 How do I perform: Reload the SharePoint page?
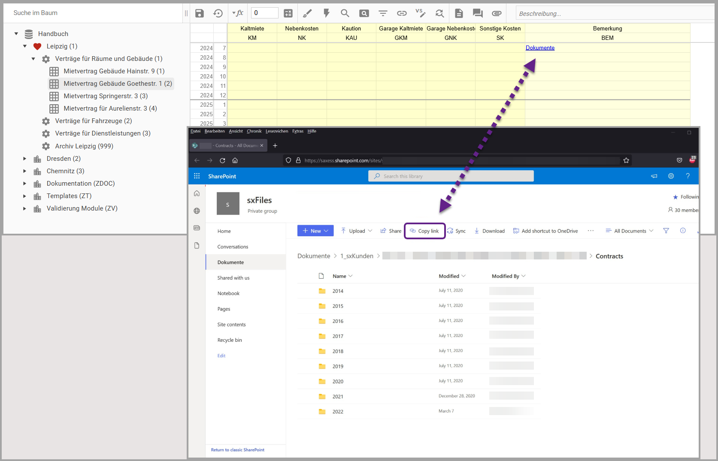coord(222,160)
